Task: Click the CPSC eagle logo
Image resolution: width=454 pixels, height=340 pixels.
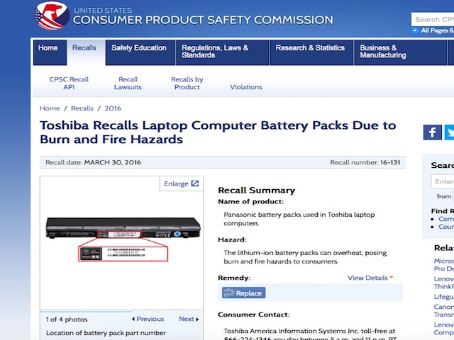Action: (x=51, y=16)
